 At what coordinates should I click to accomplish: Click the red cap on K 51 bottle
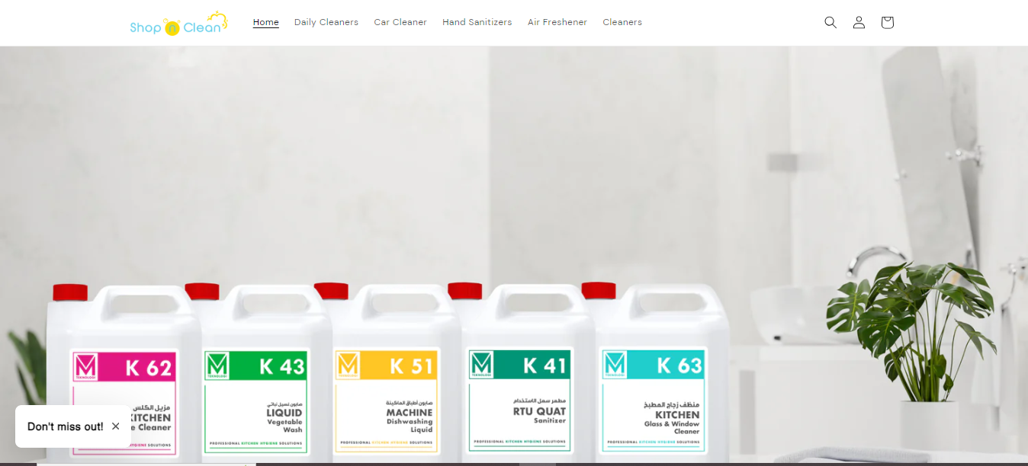click(331, 291)
